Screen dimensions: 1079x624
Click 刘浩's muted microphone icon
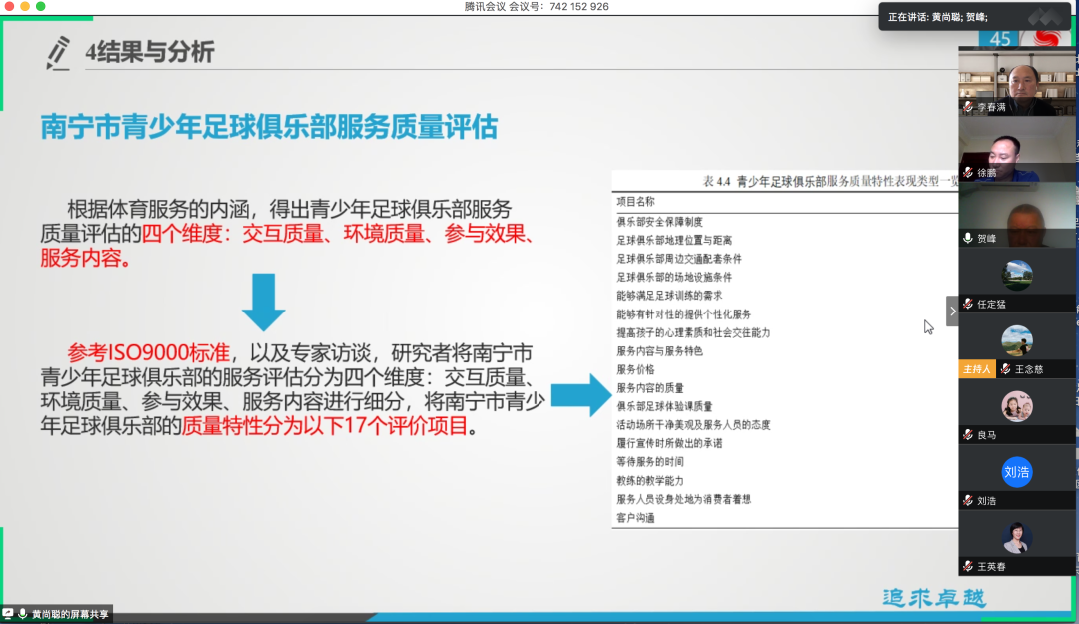click(x=968, y=501)
